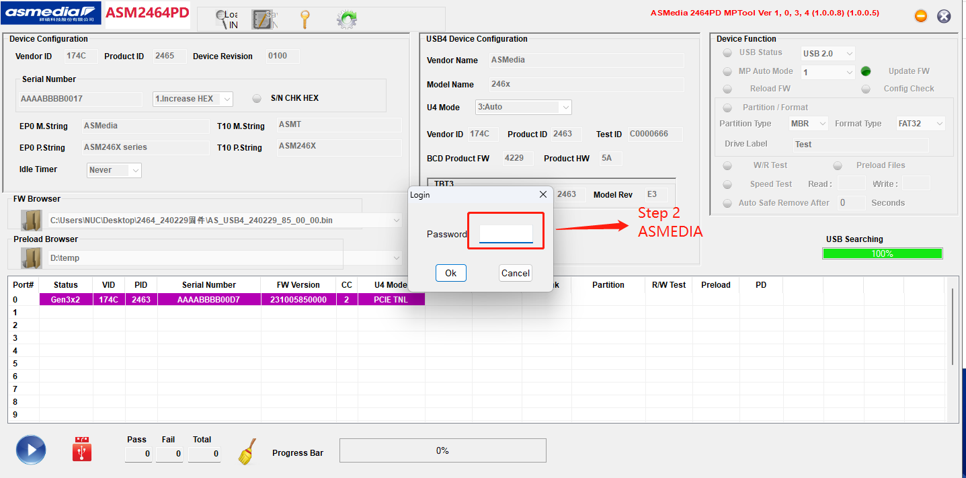This screenshot has width=966, height=478.
Task: Toggle the S/N CHK HEX radio button
Action: click(x=257, y=98)
